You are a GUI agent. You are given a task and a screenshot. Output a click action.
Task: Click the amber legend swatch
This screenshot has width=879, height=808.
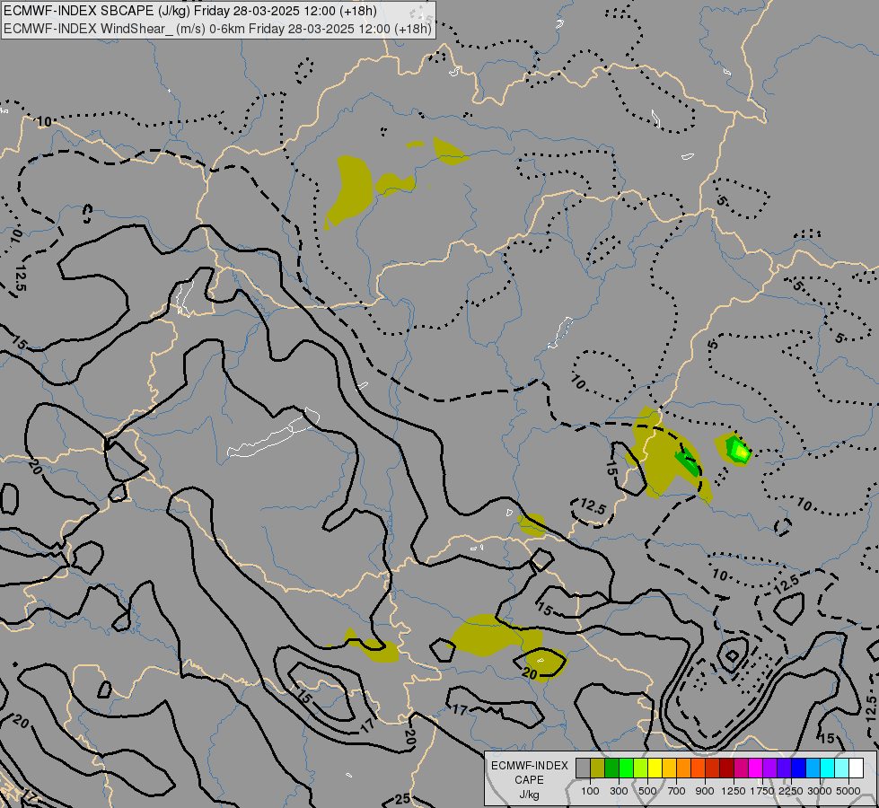click(669, 768)
